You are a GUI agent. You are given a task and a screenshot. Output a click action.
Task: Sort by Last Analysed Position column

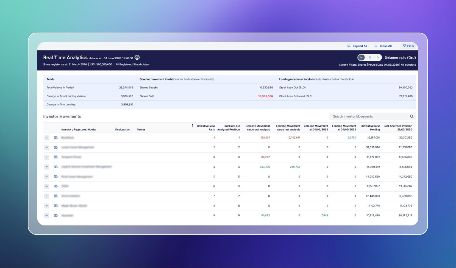coord(398,128)
